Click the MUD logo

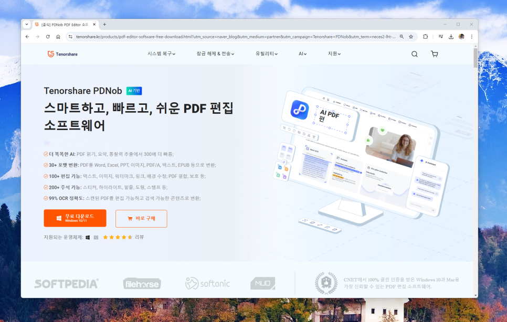(263, 283)
